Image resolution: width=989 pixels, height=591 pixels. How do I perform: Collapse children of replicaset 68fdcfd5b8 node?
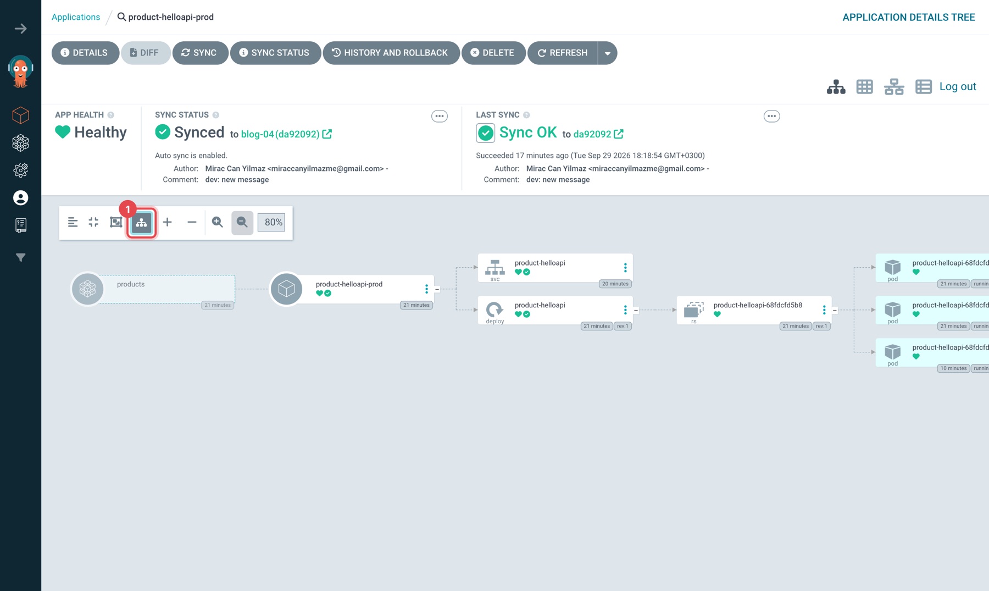point(835,310)
